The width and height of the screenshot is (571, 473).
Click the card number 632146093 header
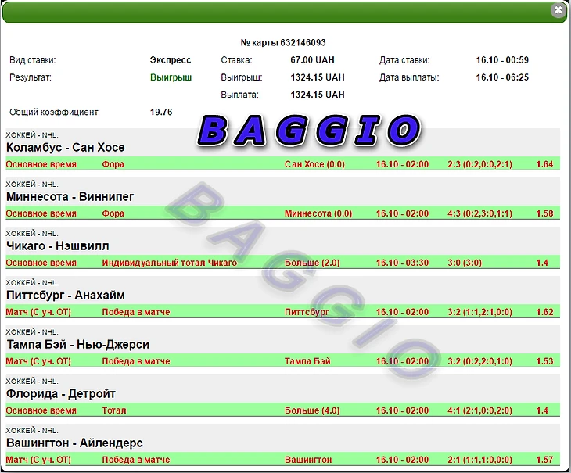click(282, 42)
